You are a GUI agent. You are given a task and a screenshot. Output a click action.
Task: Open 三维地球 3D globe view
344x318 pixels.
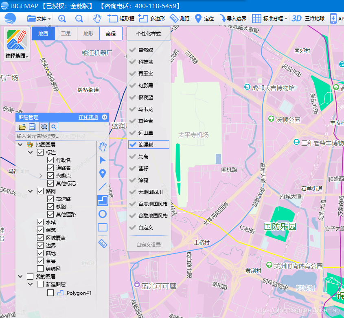[x=308, y=19]
